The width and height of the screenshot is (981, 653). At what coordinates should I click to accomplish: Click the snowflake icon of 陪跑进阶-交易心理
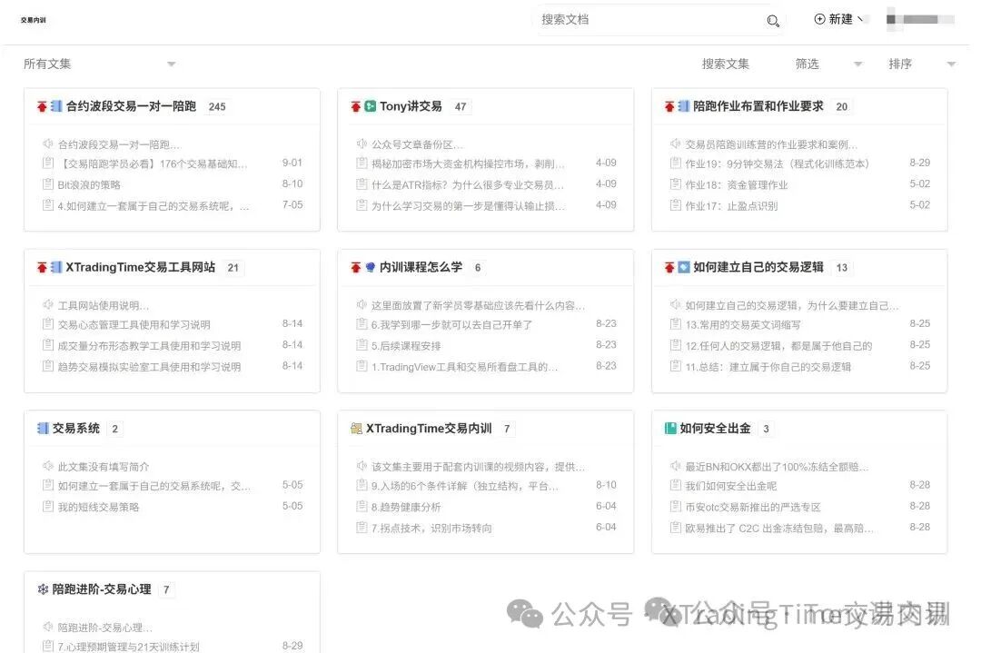point(43,589)
